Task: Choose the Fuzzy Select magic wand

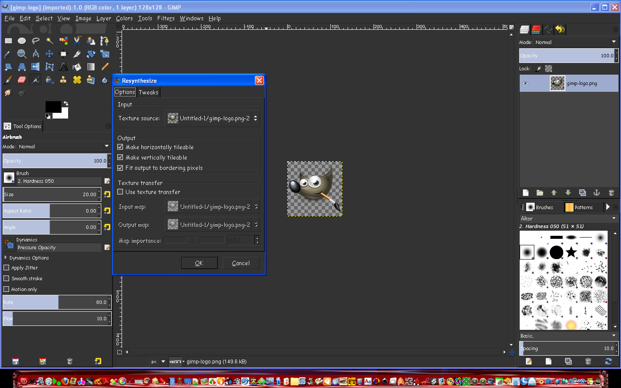Action: [50, 41]
